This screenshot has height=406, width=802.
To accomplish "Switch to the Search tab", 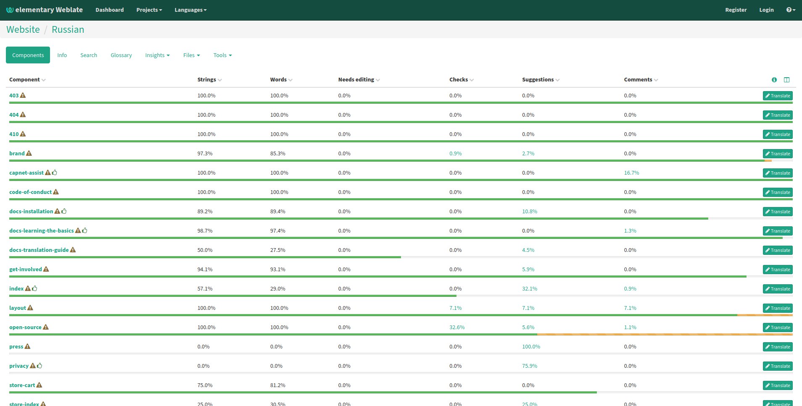I will click(89, 55).
